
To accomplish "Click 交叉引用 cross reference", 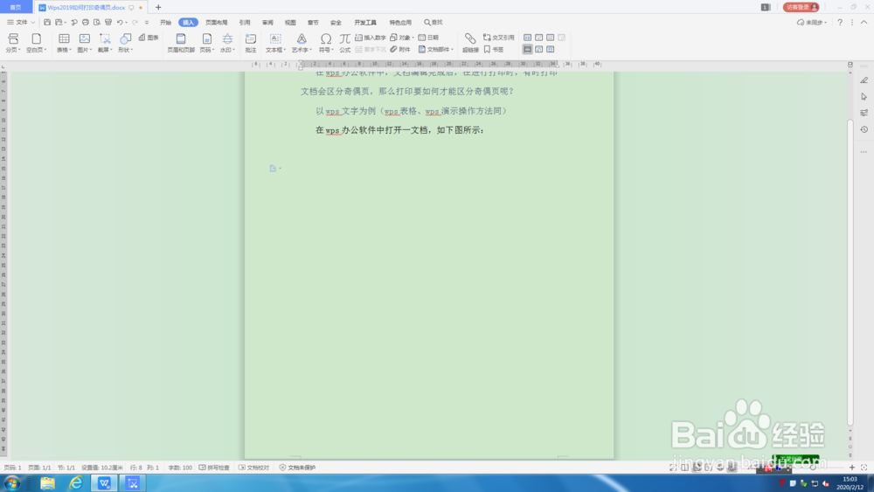I will (498, 38).
